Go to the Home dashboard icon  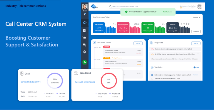click(x=85, y=23)
